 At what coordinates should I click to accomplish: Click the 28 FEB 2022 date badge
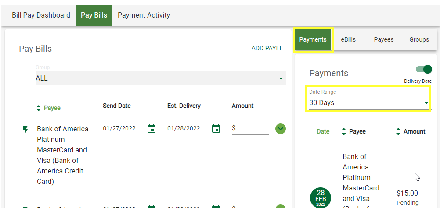click(x=321, y=198)
